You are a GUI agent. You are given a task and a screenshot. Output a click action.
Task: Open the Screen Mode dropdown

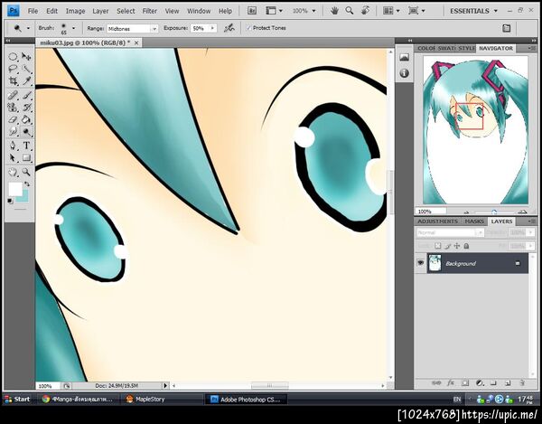point(416,11)
